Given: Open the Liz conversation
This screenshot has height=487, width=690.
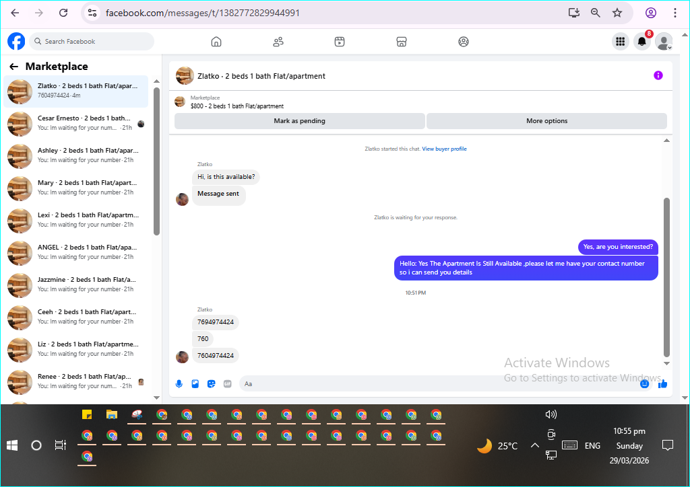Looking at the screenshot, I should click(75, 350).
